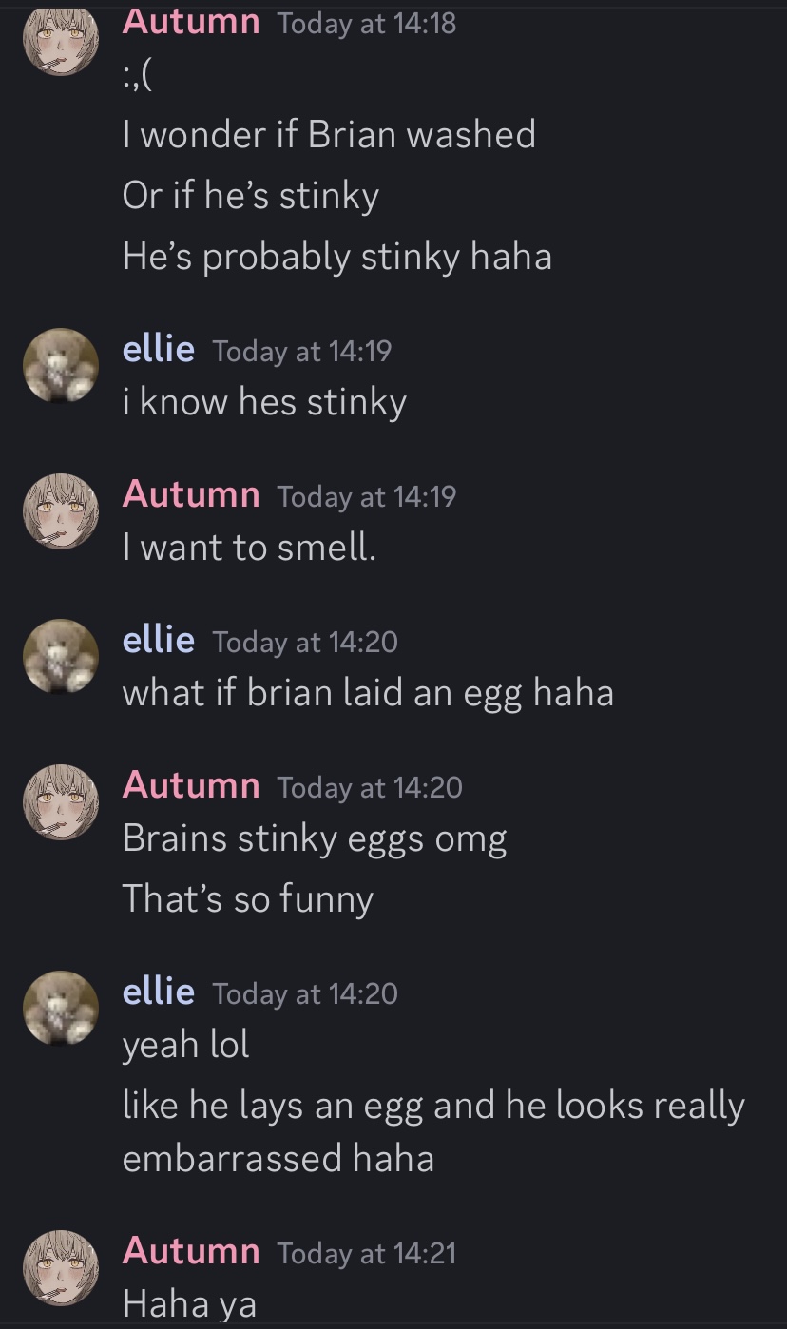This screenshot has height=1329, width=787.
Task: Select ellie's avatar next to 'yeah lol'
Action: [61, 1009]
